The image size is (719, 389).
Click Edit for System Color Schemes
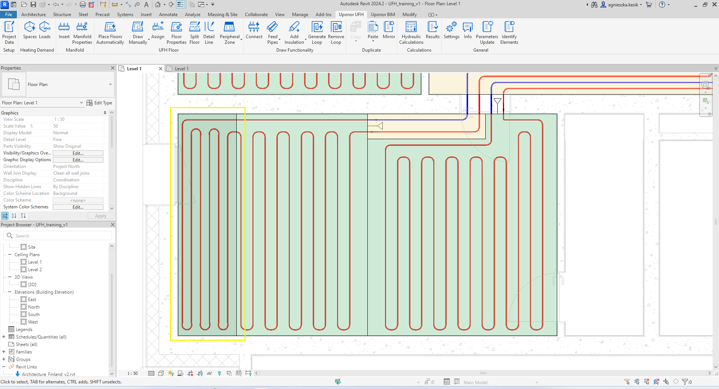coord(78,207)
